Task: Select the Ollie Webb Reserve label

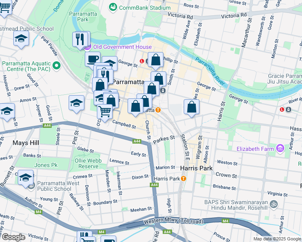Action: [x=88, y=163]
